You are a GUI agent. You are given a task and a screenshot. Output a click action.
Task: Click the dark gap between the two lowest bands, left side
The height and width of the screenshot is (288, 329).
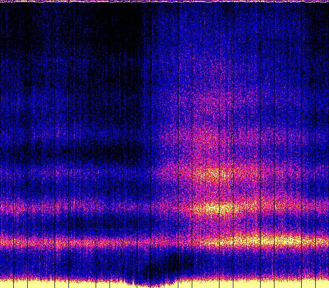pos(51,224)
